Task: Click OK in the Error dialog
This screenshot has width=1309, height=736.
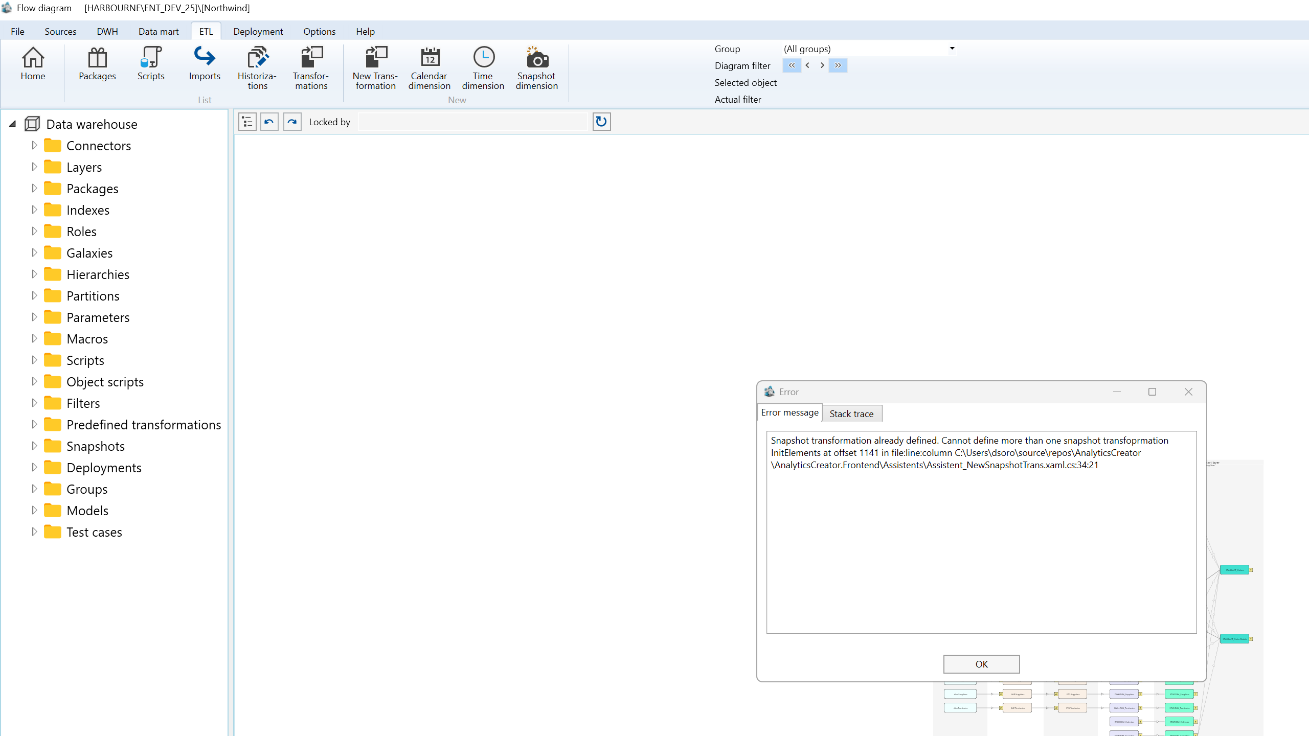Action: pyautogui.click(x=981, y=664)
